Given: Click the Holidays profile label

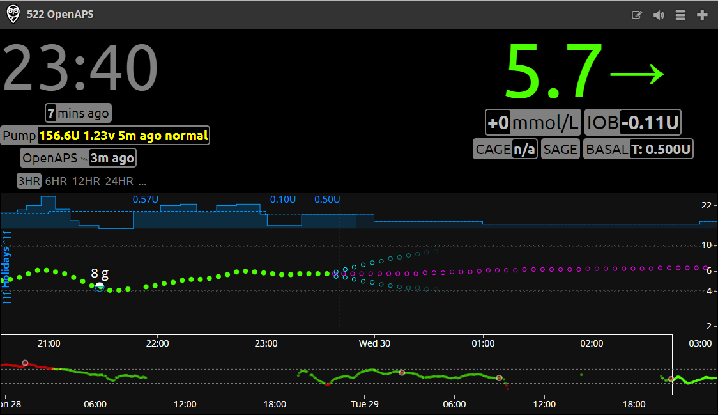Looking at the screenshot, I should tap(6, 267).
